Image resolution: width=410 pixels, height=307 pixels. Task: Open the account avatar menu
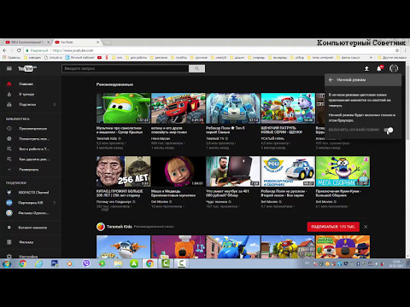(x=394, y=68)
